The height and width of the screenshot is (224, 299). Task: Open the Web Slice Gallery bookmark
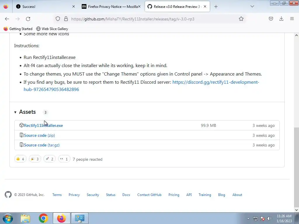(52, 29)
